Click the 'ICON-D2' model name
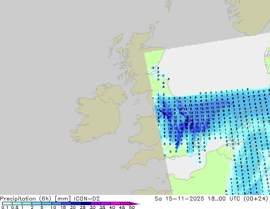 pos(87,199)
